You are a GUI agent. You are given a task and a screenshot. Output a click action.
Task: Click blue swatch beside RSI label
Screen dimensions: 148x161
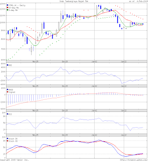[8, 114]
